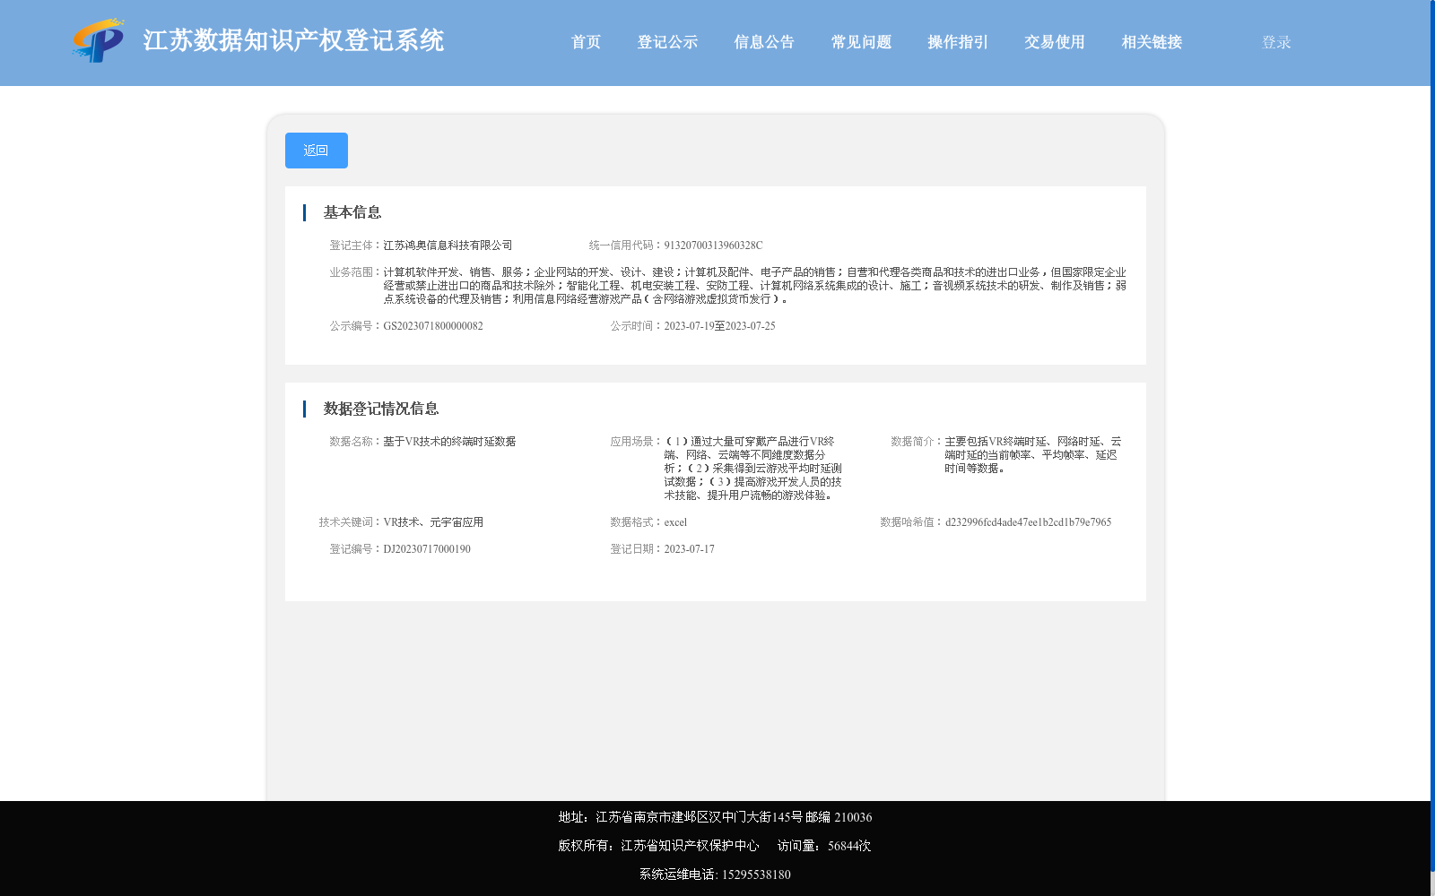Open the 交易使用 menu item
Image resolution: width=1435 pixels, height=896 pixels.
1055,42
